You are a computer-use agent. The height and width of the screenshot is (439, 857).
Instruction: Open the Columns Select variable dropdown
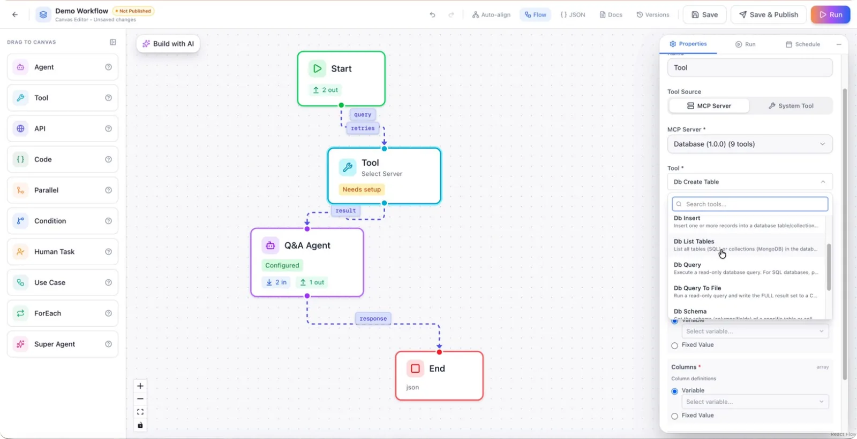pyautogui.click(x=755, y=402)
